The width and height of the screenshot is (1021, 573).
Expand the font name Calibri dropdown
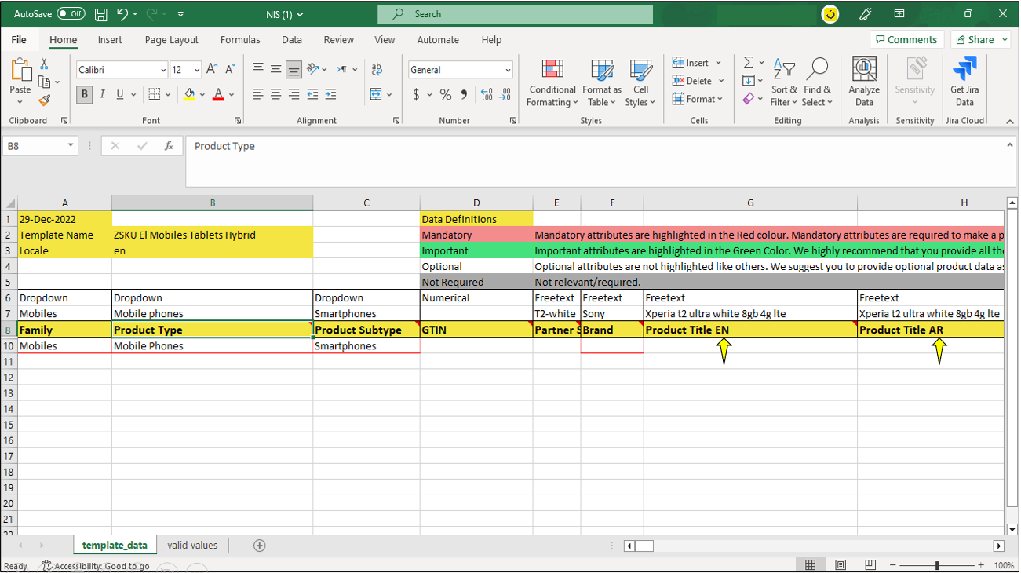(163, 71)
